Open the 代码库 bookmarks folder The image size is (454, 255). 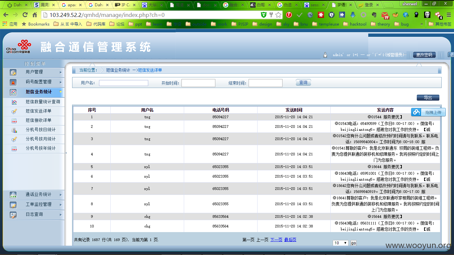[96, 24]
